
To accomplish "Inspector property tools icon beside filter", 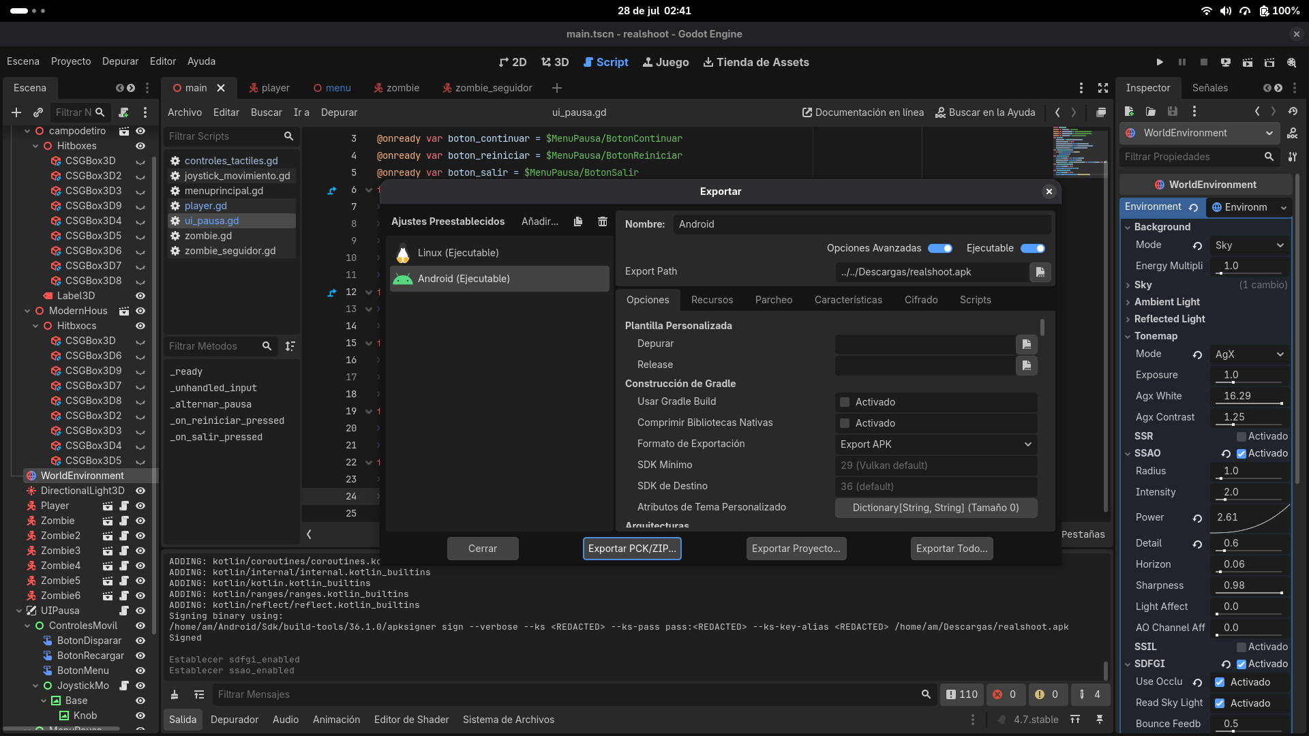I will 1293,157.
